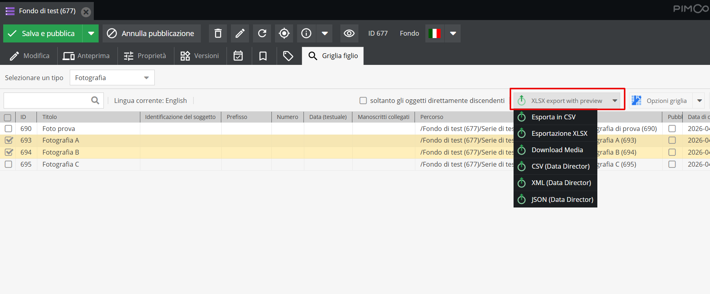Enable soltanto gli oggetti direttamente discendenti
710x294 pixels.
coord(363,101)
